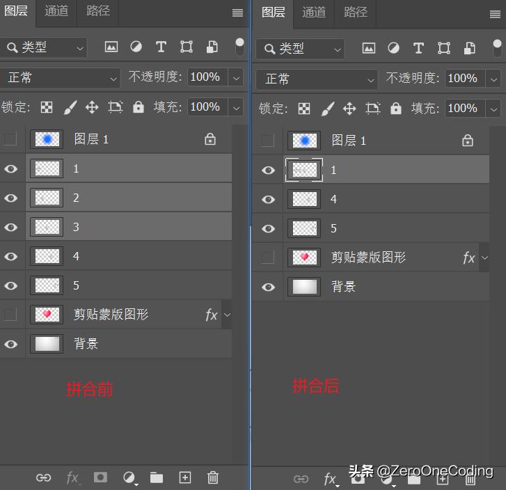Open 类型 filter dropdown in left panel
506x490 pixels.
coord(43,47)
